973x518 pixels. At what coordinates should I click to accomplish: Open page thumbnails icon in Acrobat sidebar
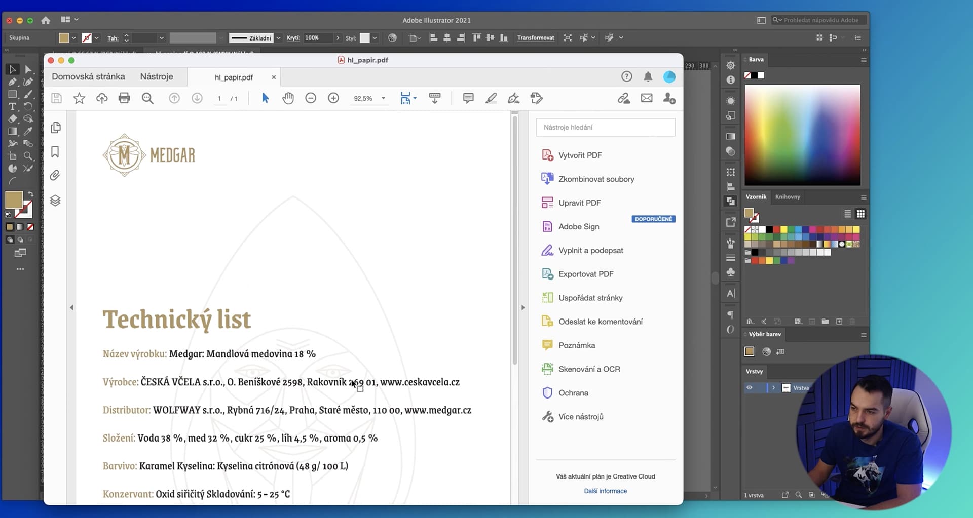point(56,128)
